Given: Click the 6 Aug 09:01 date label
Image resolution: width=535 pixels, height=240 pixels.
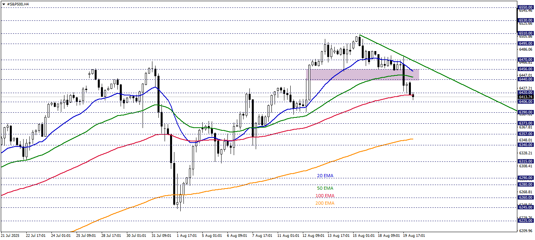Looking at the screenshot, I should (x=237, y=236).
